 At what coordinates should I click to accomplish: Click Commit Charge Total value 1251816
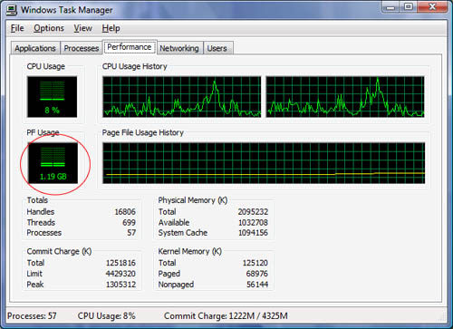click(120, 263)
